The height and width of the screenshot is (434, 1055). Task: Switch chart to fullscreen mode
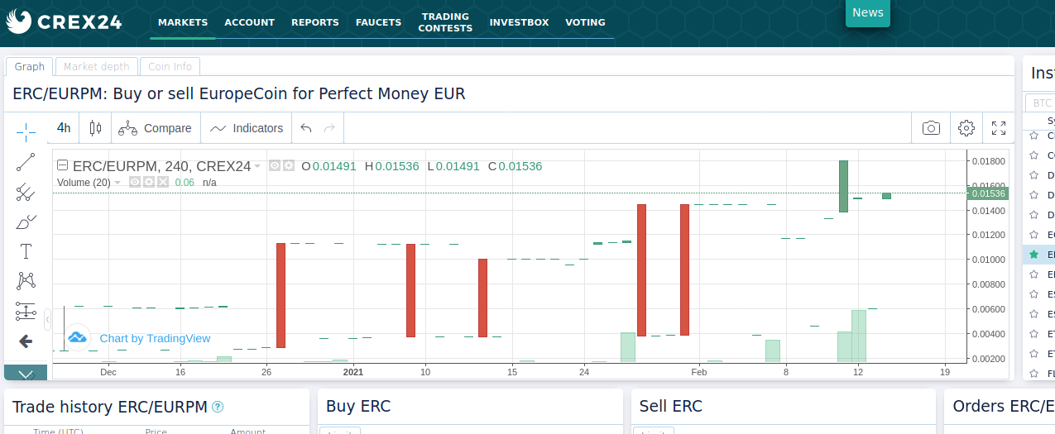(x=999, y=128)
